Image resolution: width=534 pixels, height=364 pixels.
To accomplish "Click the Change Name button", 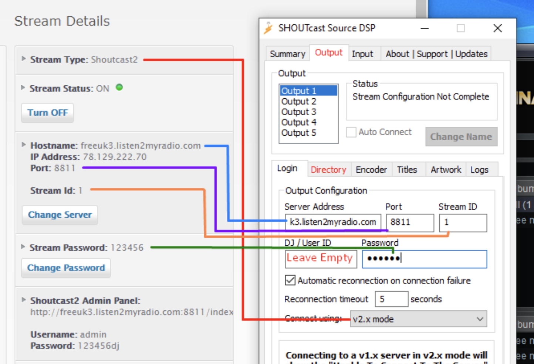I will 461,137.
